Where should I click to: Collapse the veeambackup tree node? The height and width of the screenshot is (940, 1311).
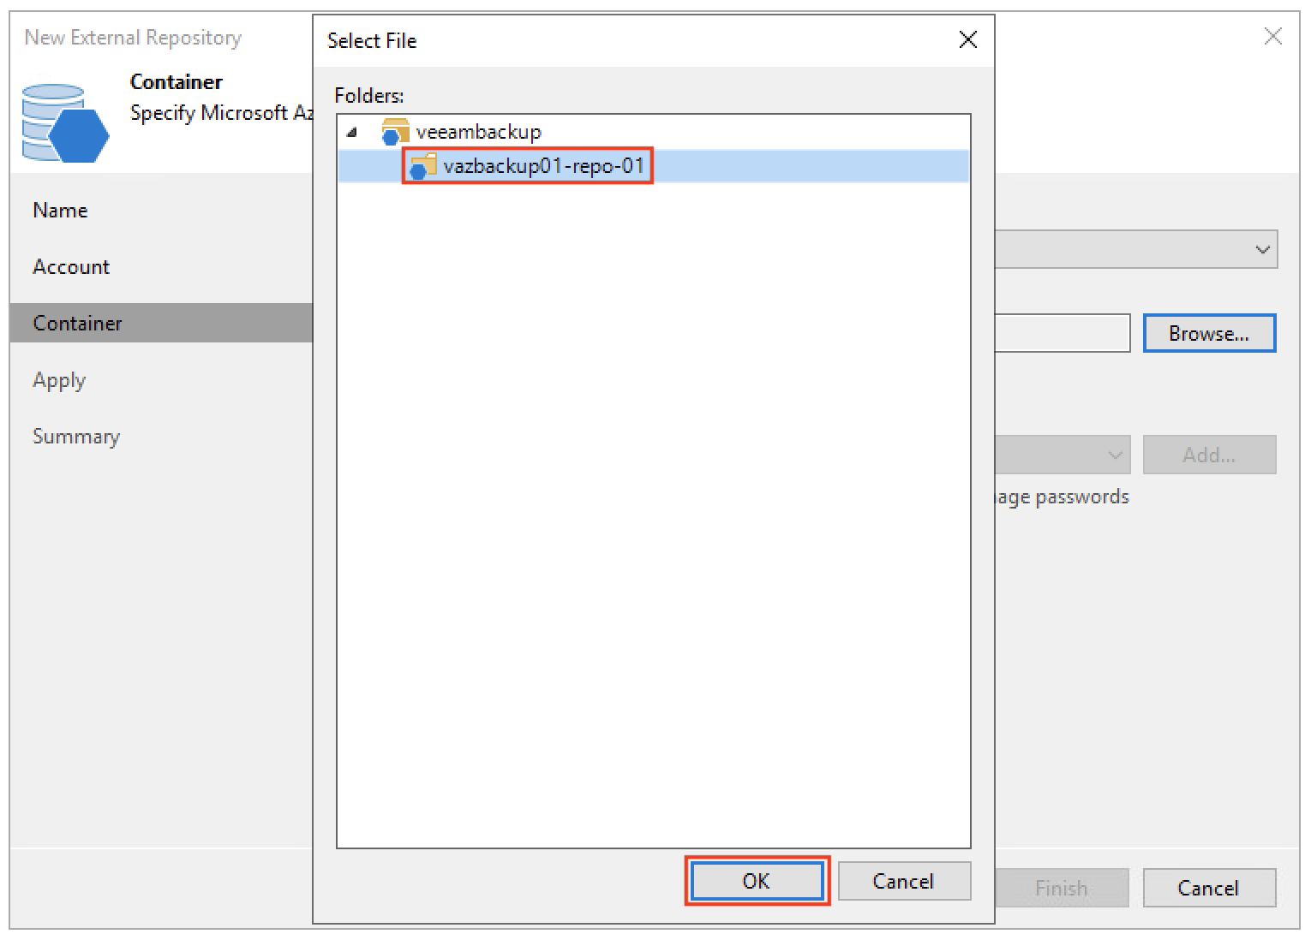tap(351, 132)
